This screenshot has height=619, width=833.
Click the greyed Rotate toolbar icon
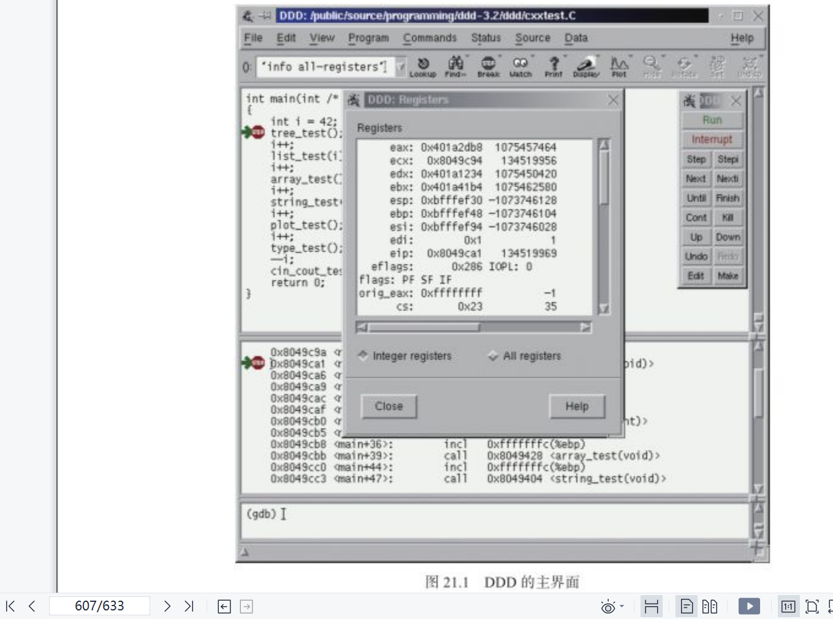tap(684, 66)
